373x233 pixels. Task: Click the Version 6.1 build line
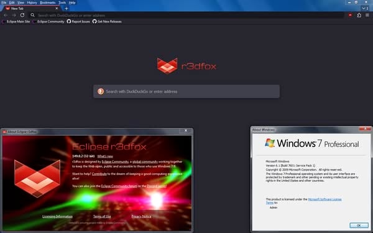pos(290,165)
